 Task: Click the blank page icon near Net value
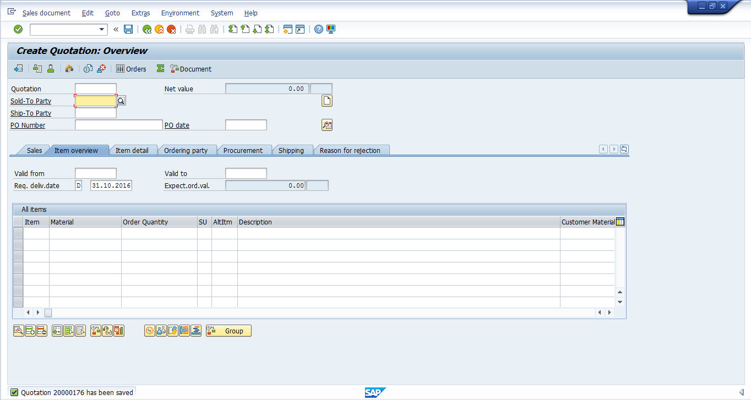click(327, 101)
